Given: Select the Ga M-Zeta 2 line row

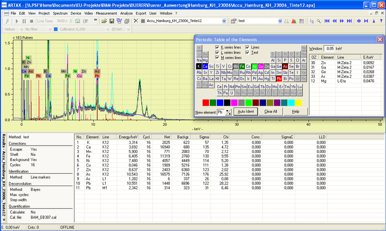Looking at the screenshot, I should point(345,68).
